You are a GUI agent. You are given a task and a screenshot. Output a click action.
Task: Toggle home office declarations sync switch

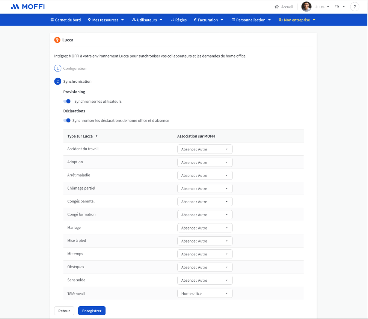pyautogui.click(x=67, y=121)
